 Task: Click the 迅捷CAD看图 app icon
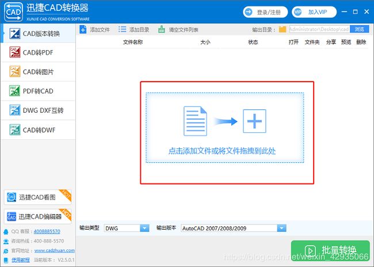pos(12,197)
